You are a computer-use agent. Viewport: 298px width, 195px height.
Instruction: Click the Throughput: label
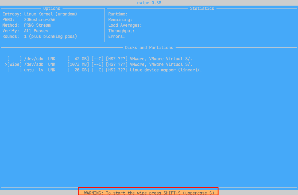click(x=121, y=31)
